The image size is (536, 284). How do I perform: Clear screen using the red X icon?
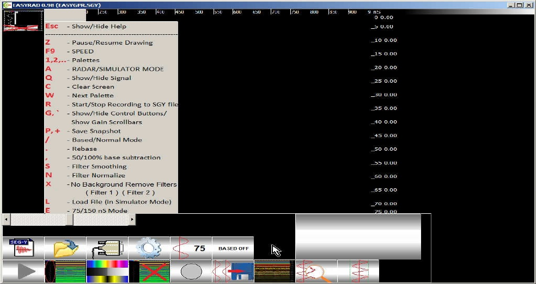[149, 271]
